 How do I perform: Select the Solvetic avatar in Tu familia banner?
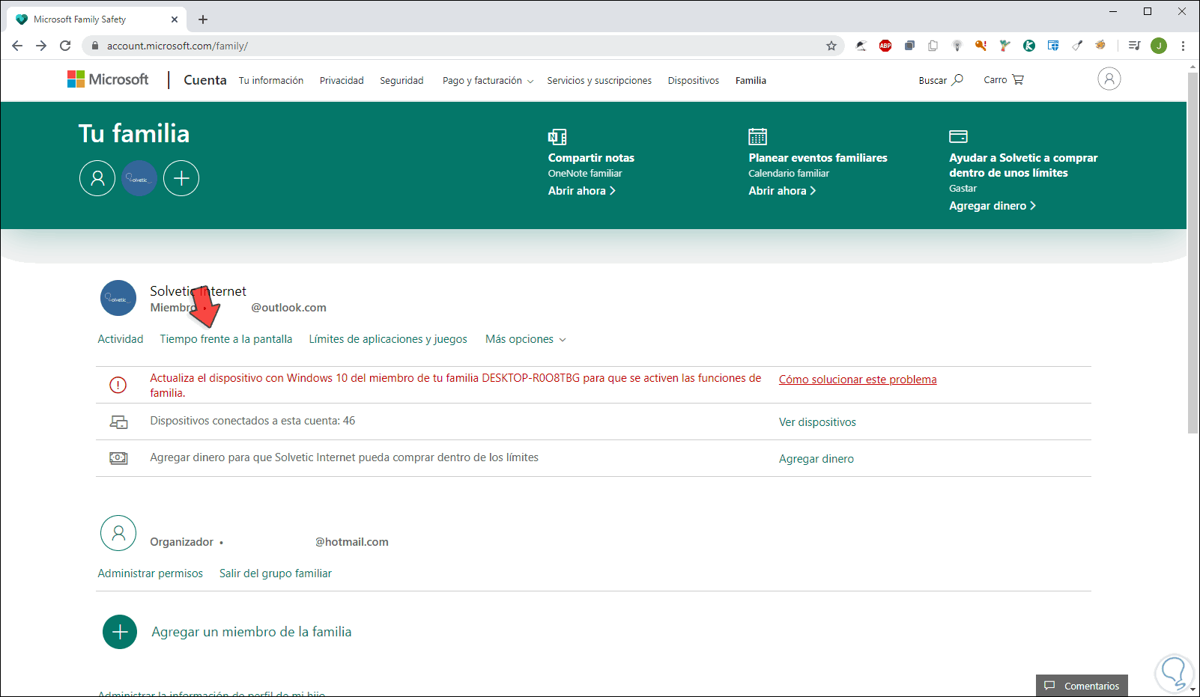pos(139,178)
